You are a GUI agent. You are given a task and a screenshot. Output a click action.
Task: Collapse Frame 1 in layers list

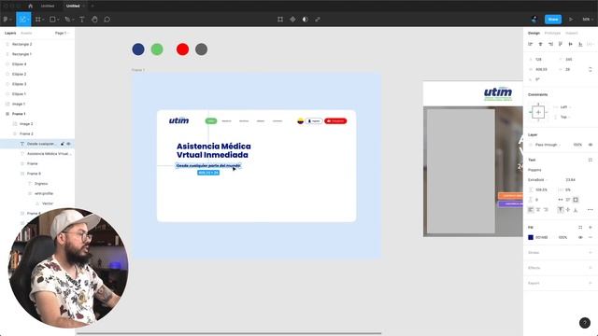[x=7, y=114]
